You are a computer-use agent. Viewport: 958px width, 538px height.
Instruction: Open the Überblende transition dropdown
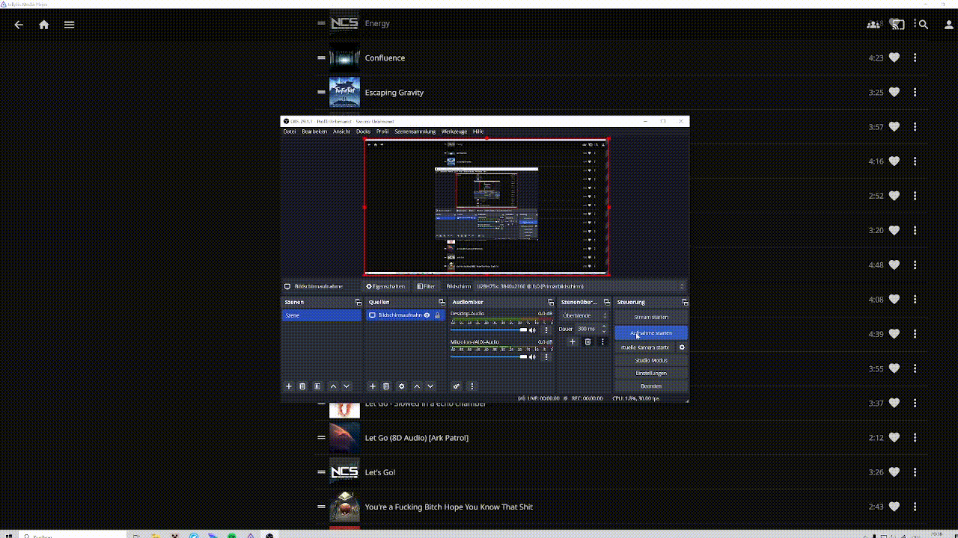click(x=585, y=315)
